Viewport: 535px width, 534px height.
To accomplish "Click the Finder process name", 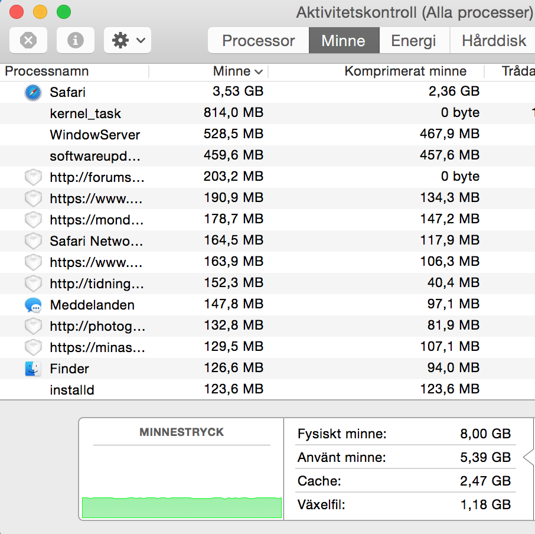I will click(69, 369).
